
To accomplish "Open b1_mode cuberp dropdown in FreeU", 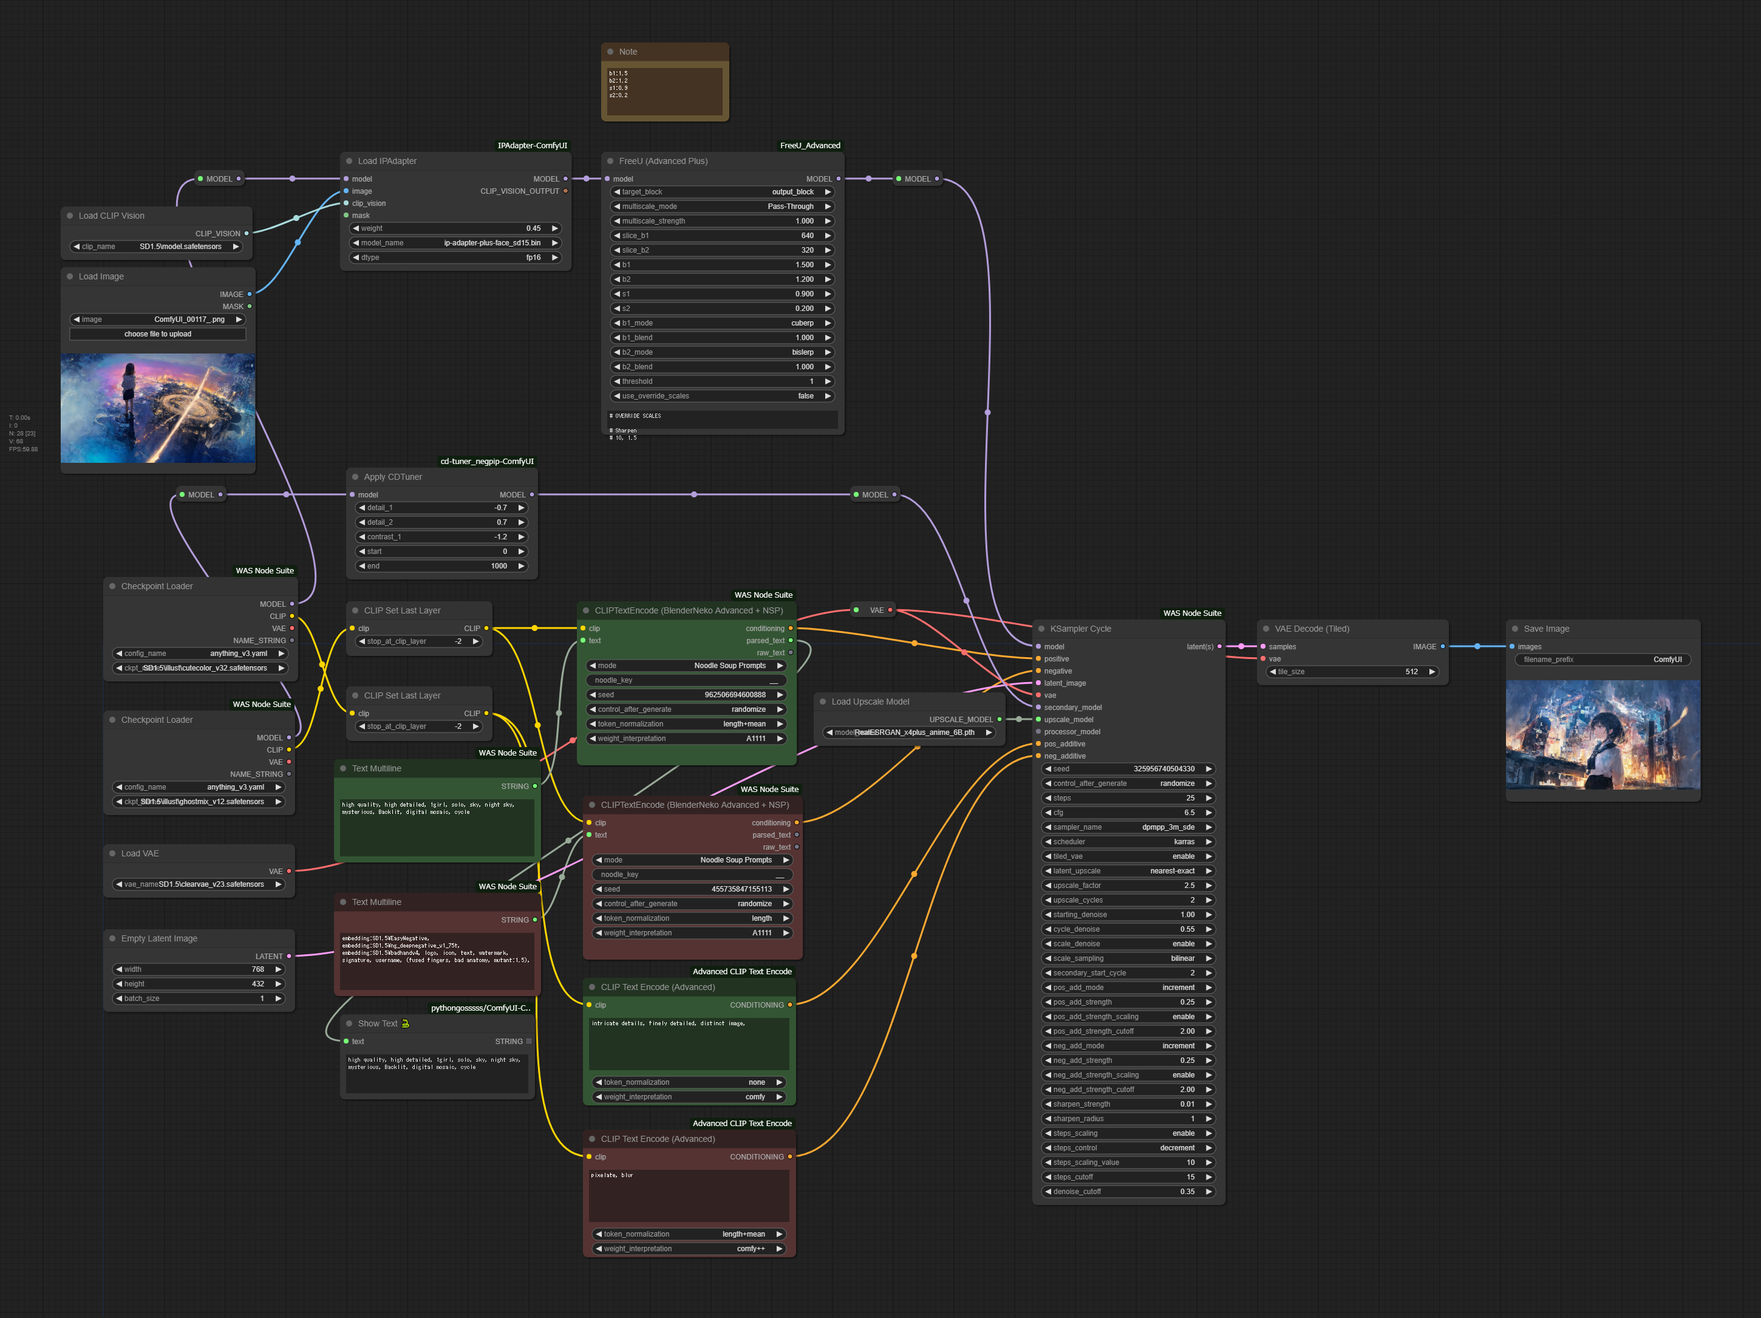I will pyautogui.click(x=721, y=323).
